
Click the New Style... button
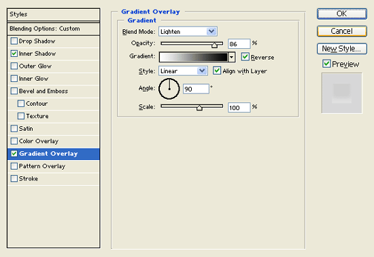(342, 49)
